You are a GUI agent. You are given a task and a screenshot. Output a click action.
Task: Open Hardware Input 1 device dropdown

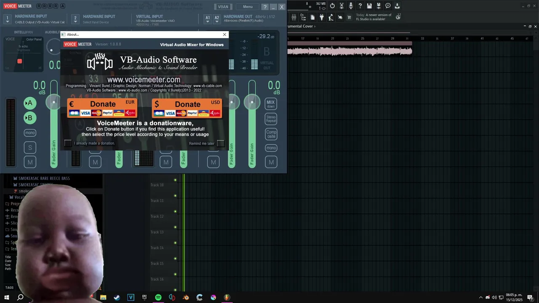(x=7, y=19)
